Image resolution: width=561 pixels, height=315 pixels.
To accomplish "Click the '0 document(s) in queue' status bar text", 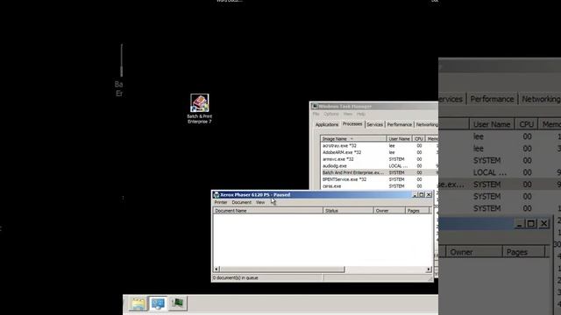I will [236, 278].
